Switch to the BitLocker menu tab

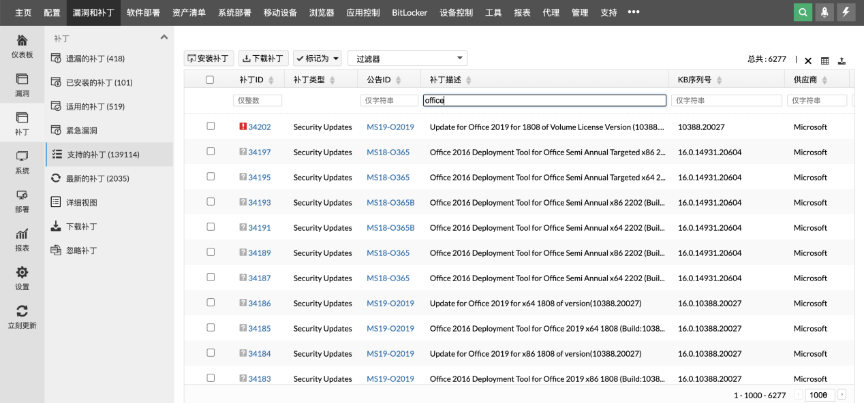pos(410,12)
